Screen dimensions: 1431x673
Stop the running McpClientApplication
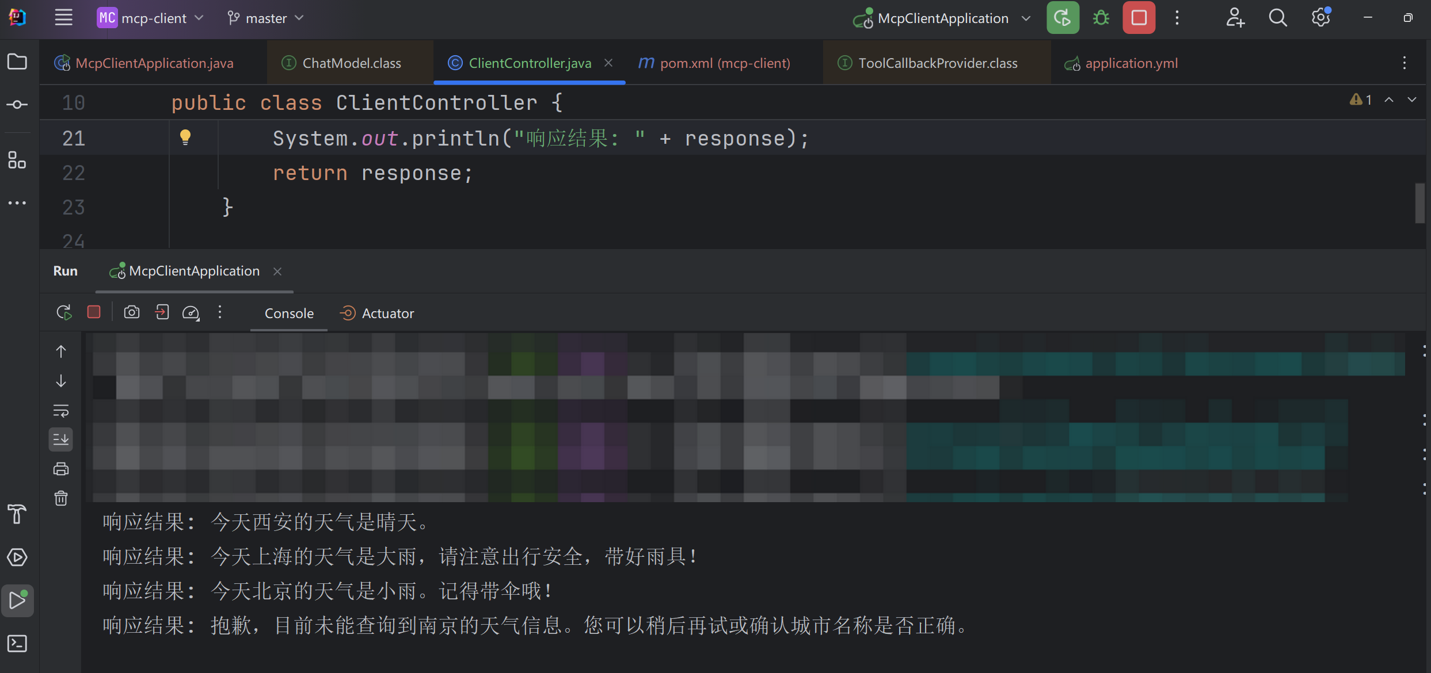[94, 312]
